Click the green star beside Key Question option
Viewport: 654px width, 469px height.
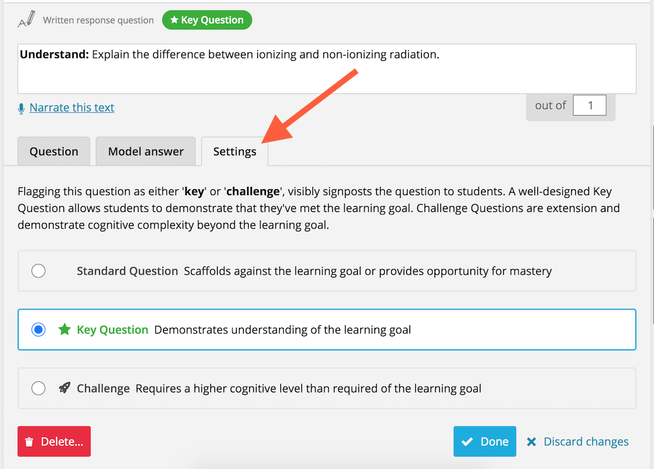click(64, 329)
